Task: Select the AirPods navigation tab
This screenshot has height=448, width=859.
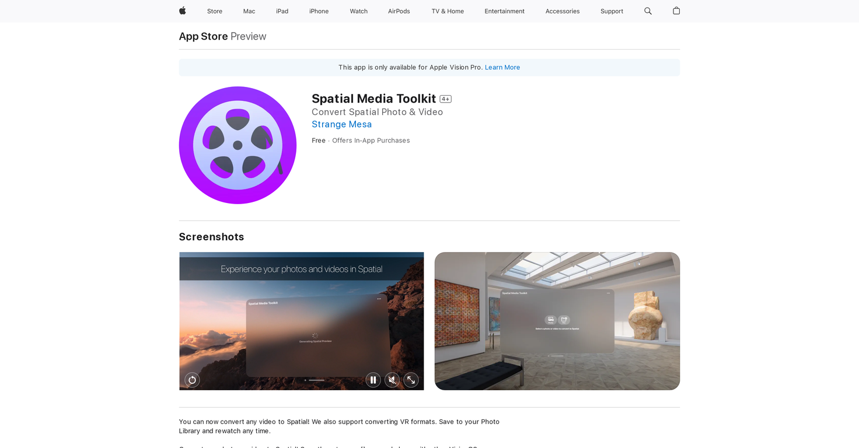Action: point(399,10)
